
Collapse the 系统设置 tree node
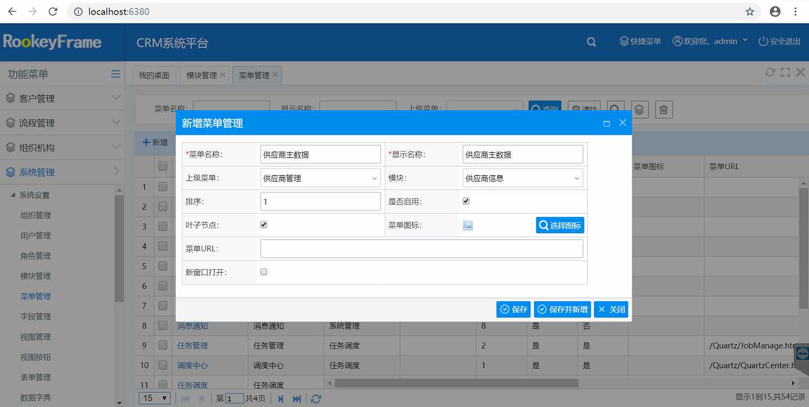pyautogui.click(x=12, y=195)
